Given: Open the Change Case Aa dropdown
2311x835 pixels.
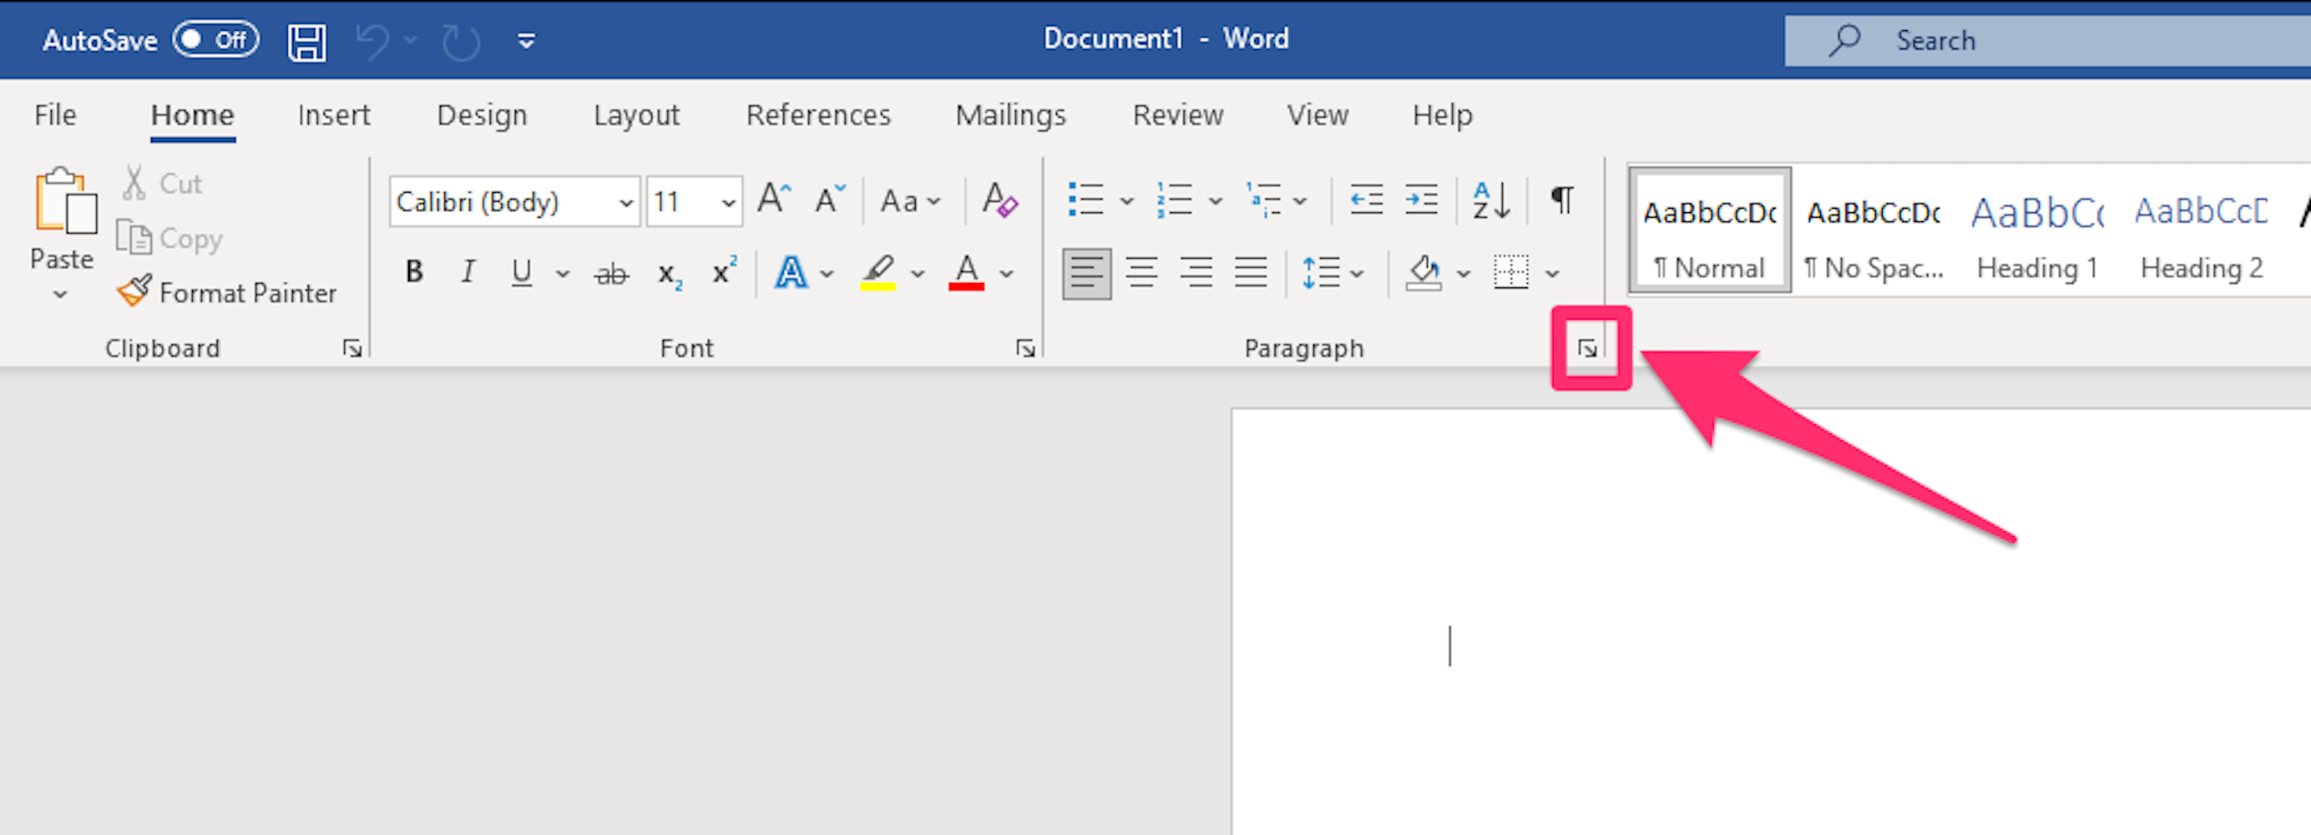Looking at the screenshot, I should (x=910, y=201).
